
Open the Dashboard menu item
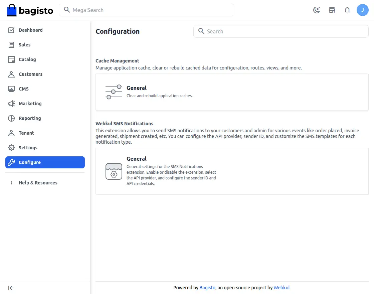point(45,30)
